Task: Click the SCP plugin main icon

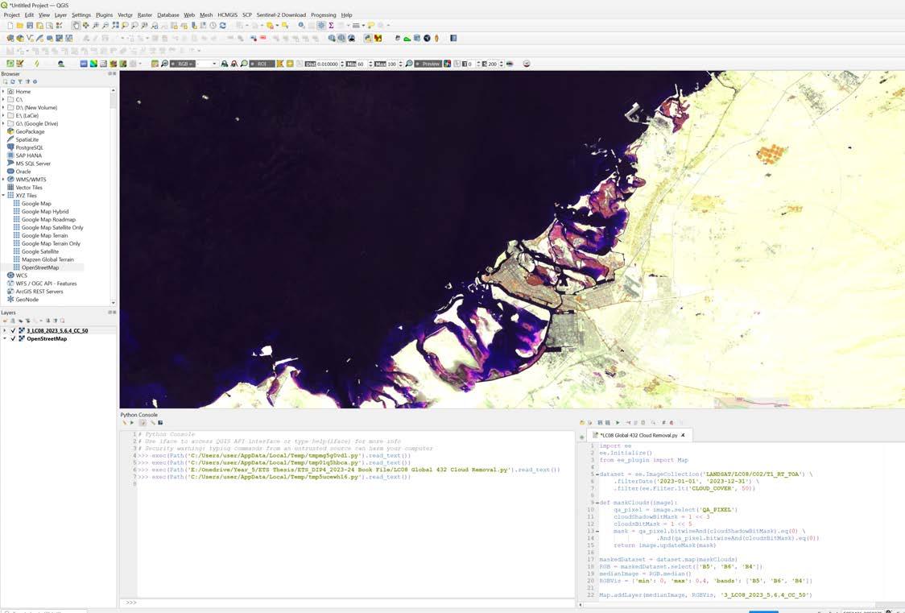Action: pyautogui.click(x=10, y=64)
